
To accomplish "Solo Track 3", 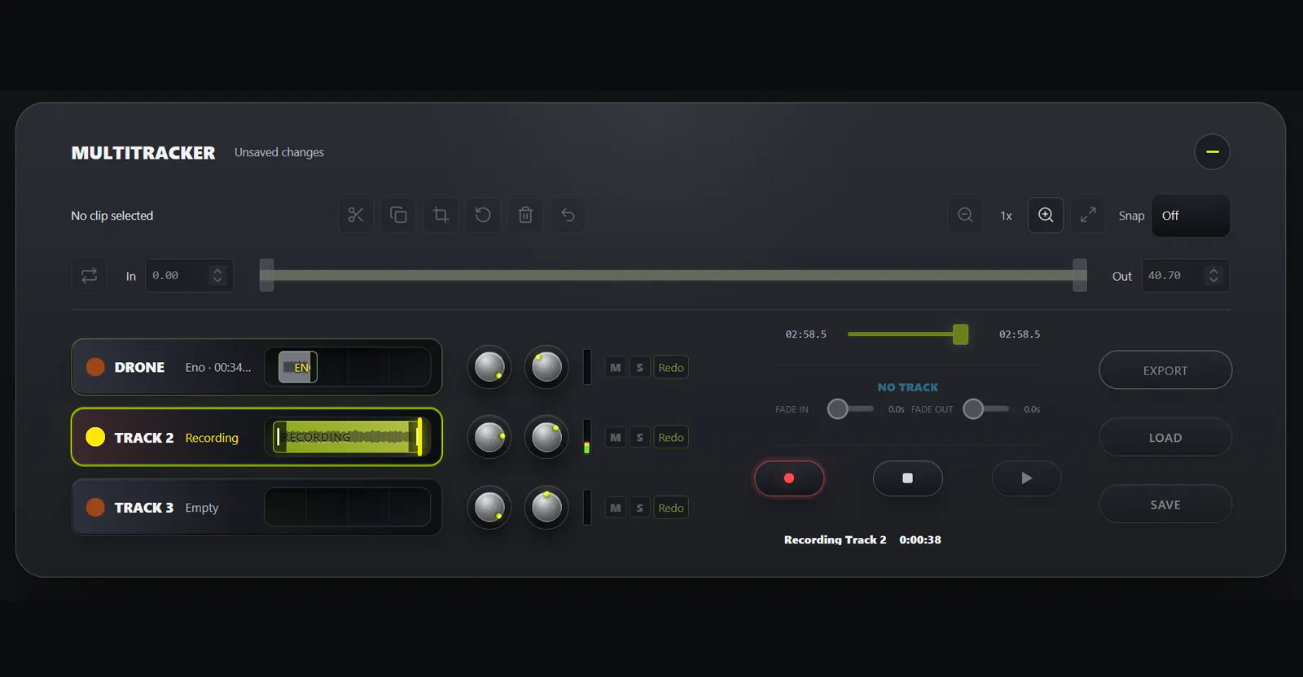I will (x=639, y=508).
